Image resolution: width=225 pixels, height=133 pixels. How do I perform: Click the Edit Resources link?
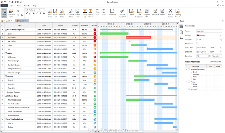pyautogui.click(x=215, y=61)
